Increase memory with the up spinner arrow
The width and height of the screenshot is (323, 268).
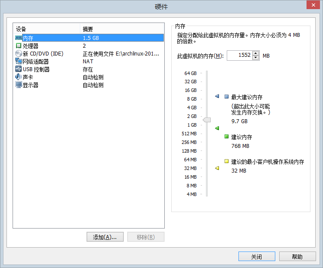[256, 53]
